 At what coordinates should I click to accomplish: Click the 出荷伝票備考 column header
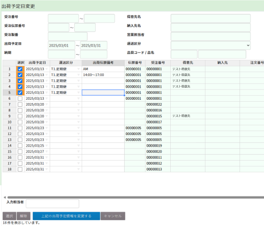[x=103, y=63]
